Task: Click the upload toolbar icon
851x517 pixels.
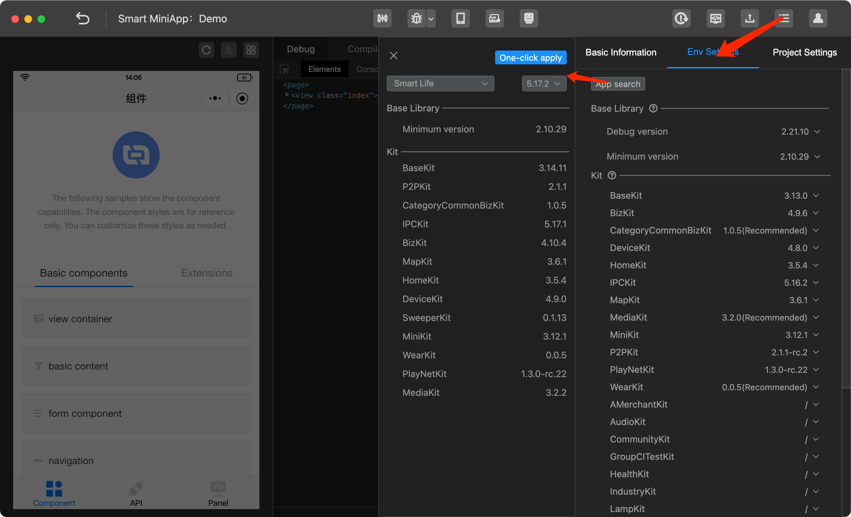Action: 750,18
